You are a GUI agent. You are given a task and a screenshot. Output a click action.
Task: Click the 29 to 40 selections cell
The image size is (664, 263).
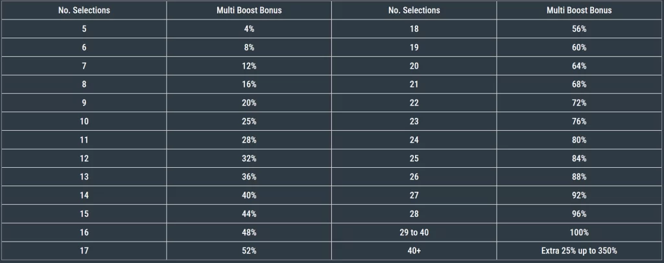[x=414, y=233]
